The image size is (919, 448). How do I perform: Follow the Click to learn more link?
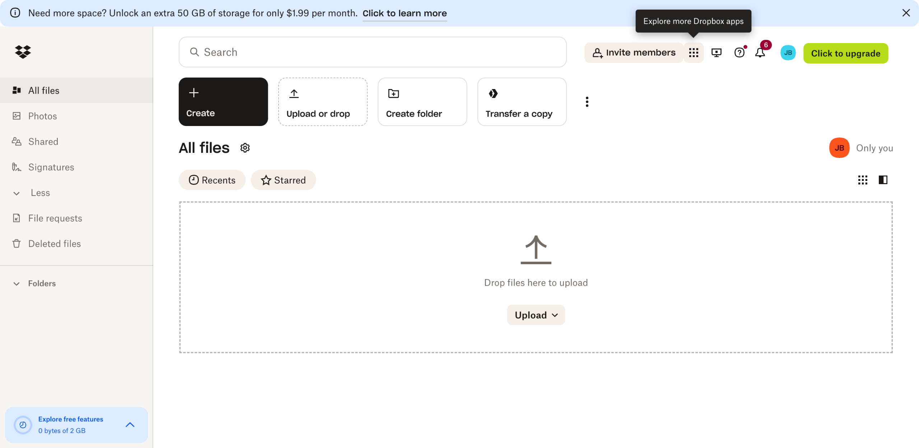tap(405, 13)
